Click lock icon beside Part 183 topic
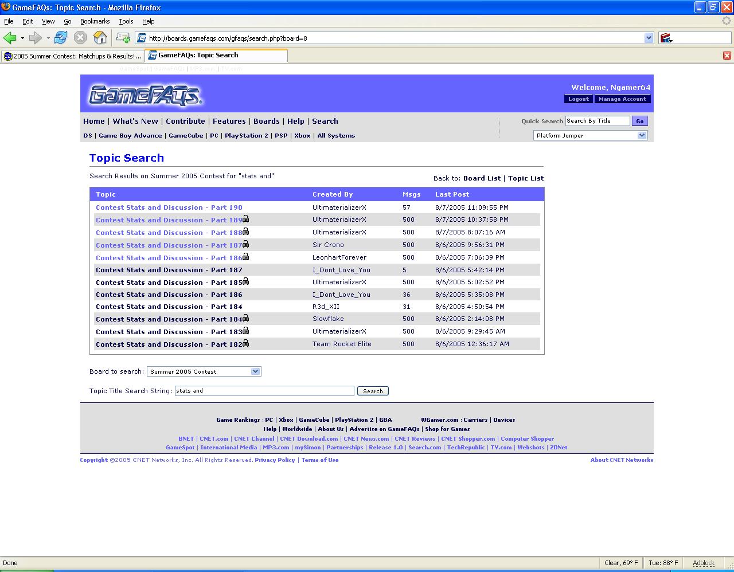 [245, 331]
